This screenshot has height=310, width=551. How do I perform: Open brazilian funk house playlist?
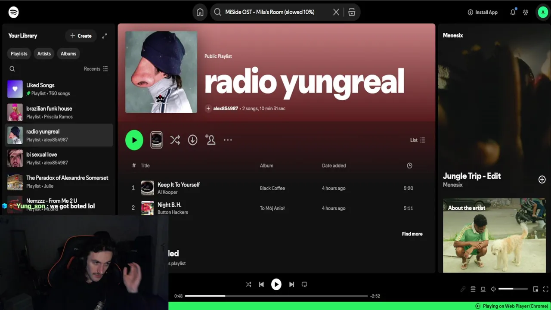pyautogui.click(x=59, y=112)
